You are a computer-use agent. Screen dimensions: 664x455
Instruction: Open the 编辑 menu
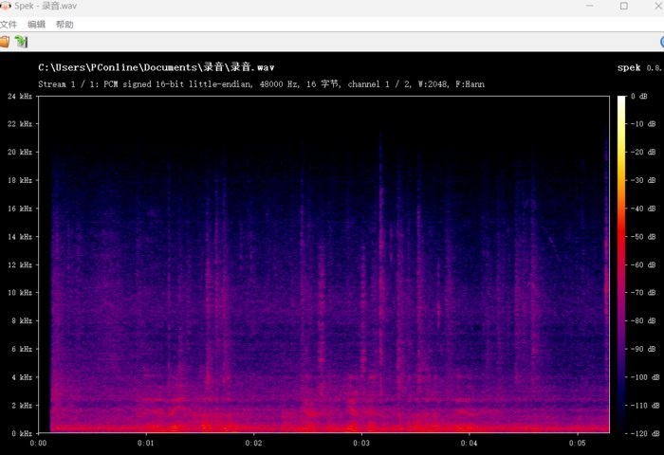pos(36,25)
